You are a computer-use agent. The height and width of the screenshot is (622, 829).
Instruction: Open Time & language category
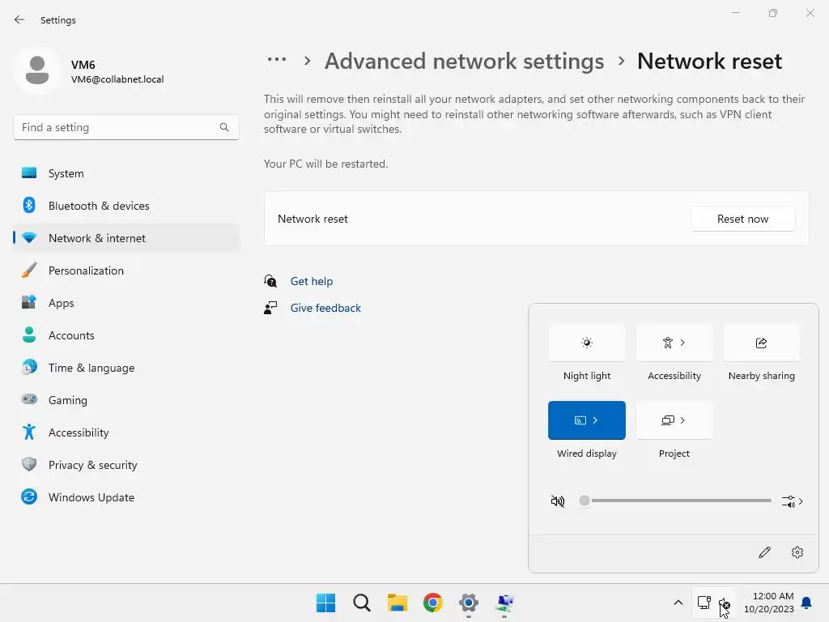(125, 368)
